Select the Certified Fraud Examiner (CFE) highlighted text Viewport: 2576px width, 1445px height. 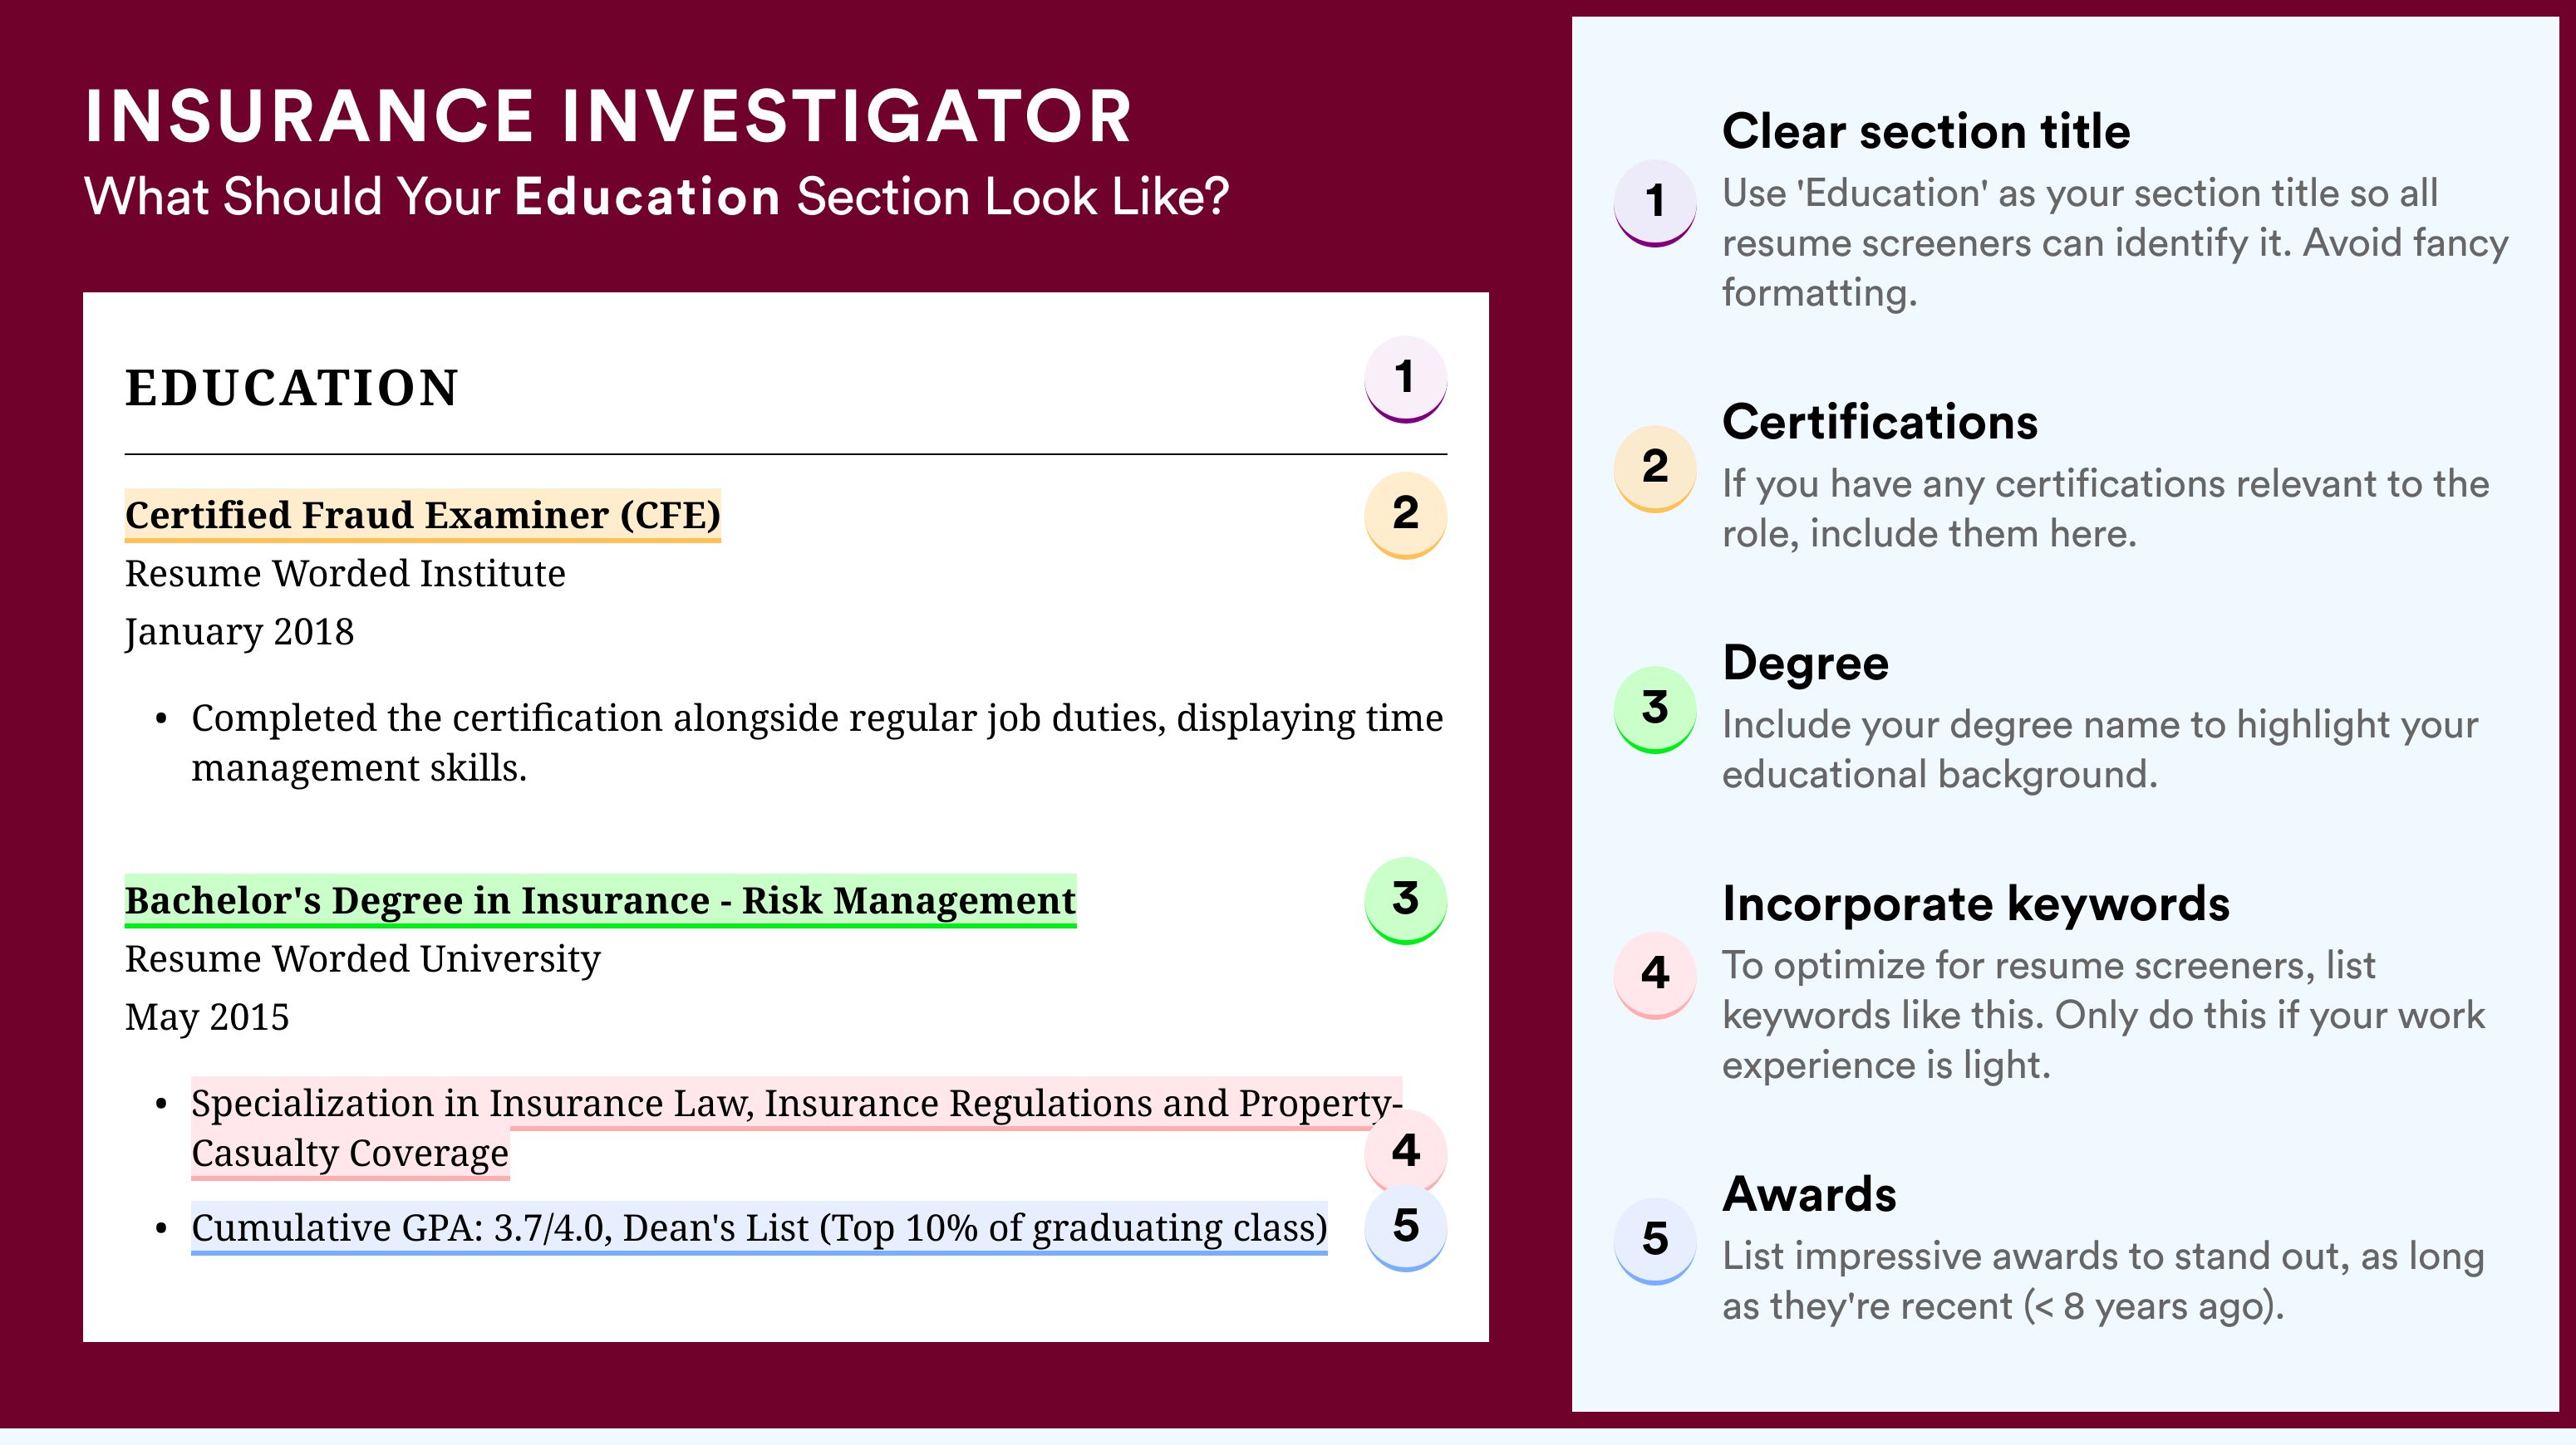click(422, 516)
